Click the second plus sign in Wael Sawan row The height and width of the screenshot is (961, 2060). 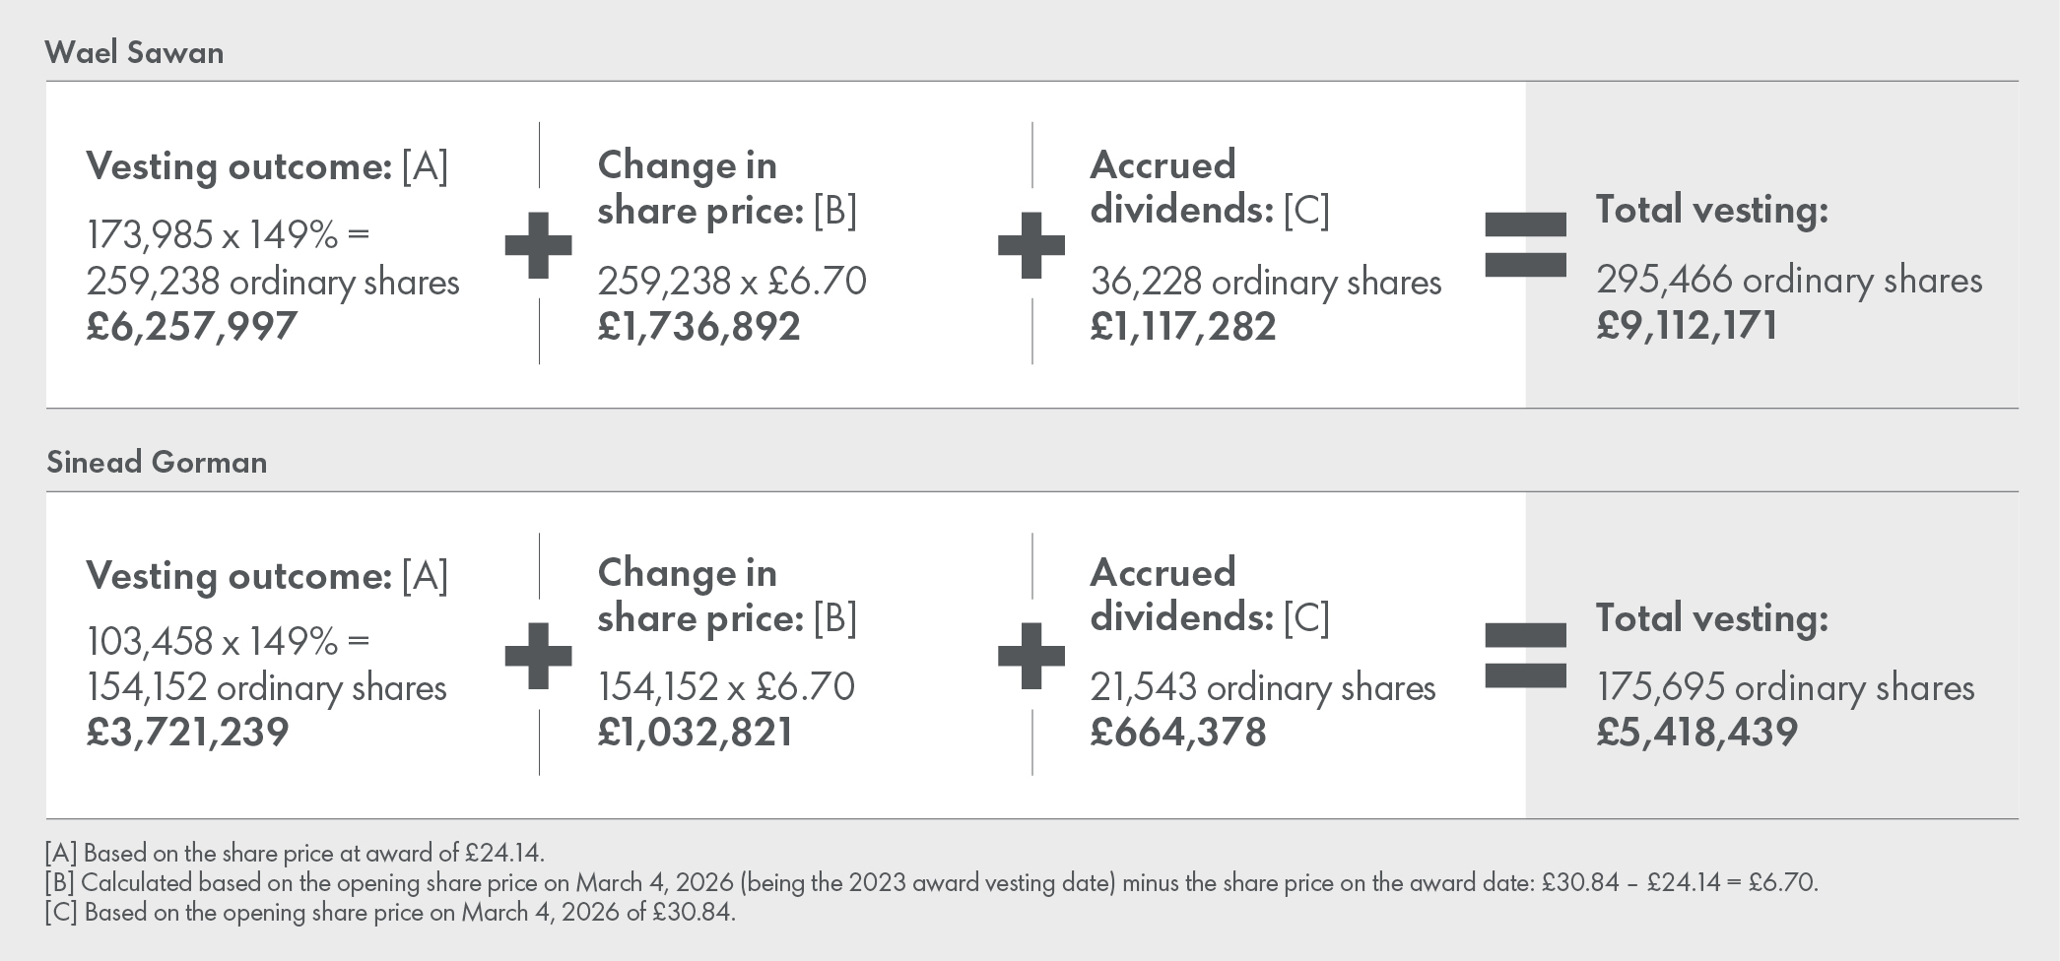pyautogui.click(x=1030, y=244)
